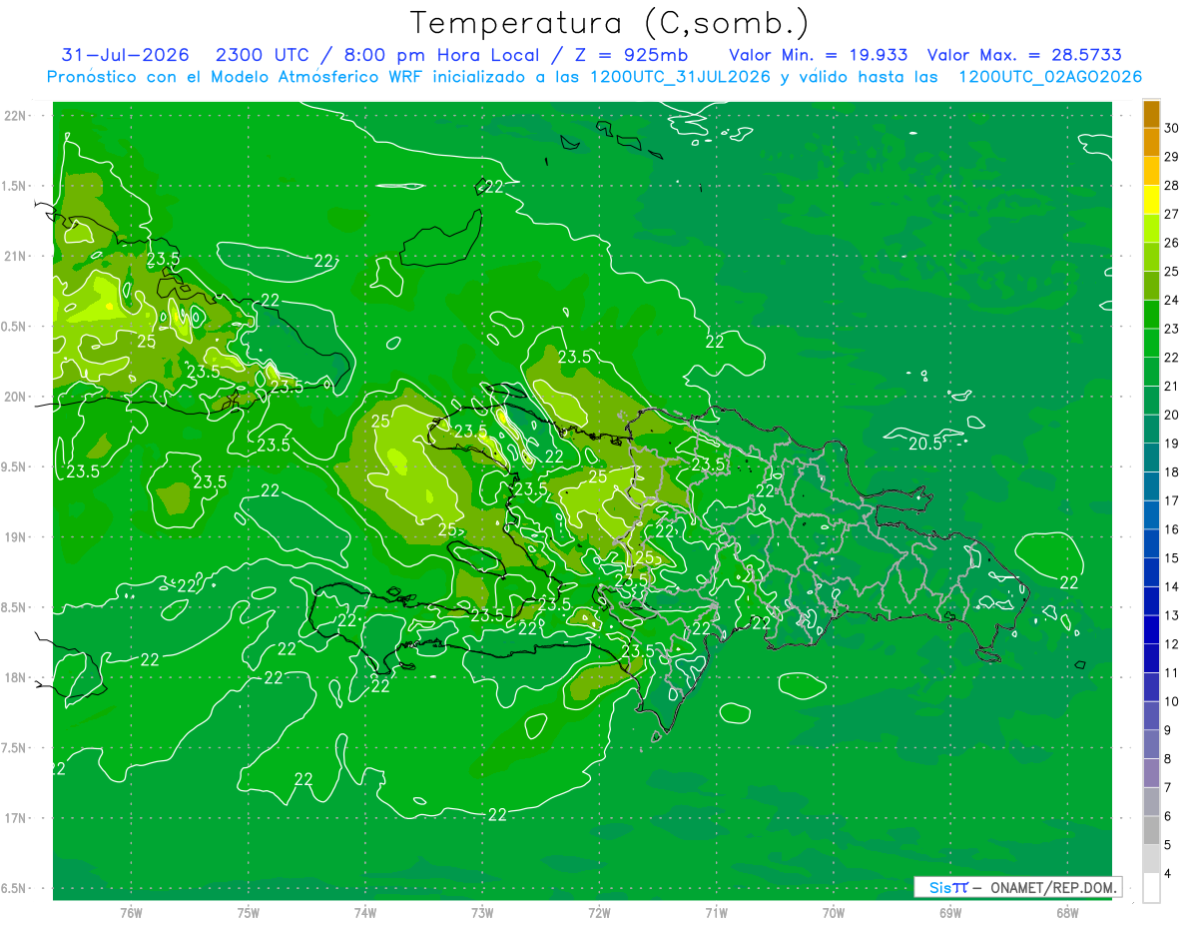Screen dimensions: 1198x926
Task: Click the title "Temperatura (C,somb.)"
Action: pos(610,24)
